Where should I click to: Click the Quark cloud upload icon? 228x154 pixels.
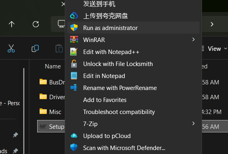[74, 16]
